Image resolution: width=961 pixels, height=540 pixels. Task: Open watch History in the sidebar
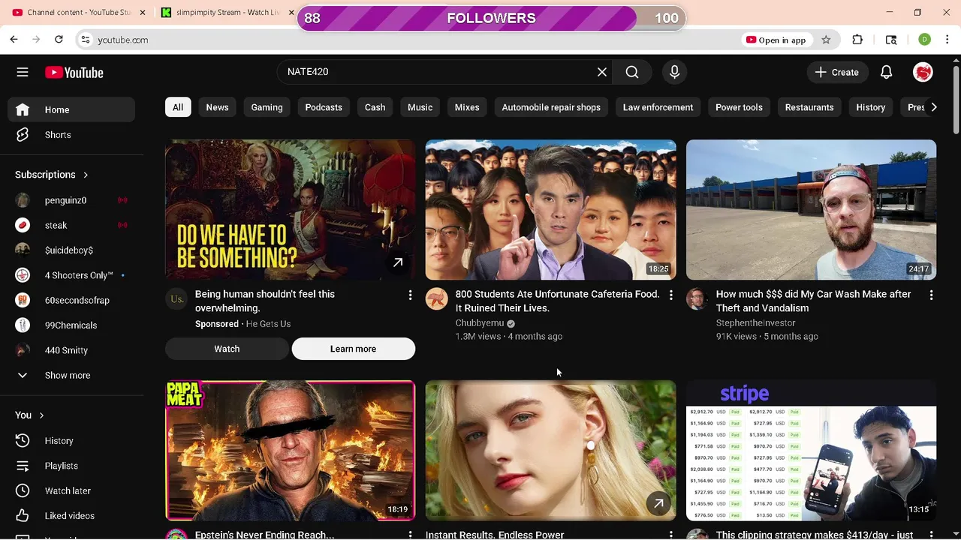tap(71, 441)
